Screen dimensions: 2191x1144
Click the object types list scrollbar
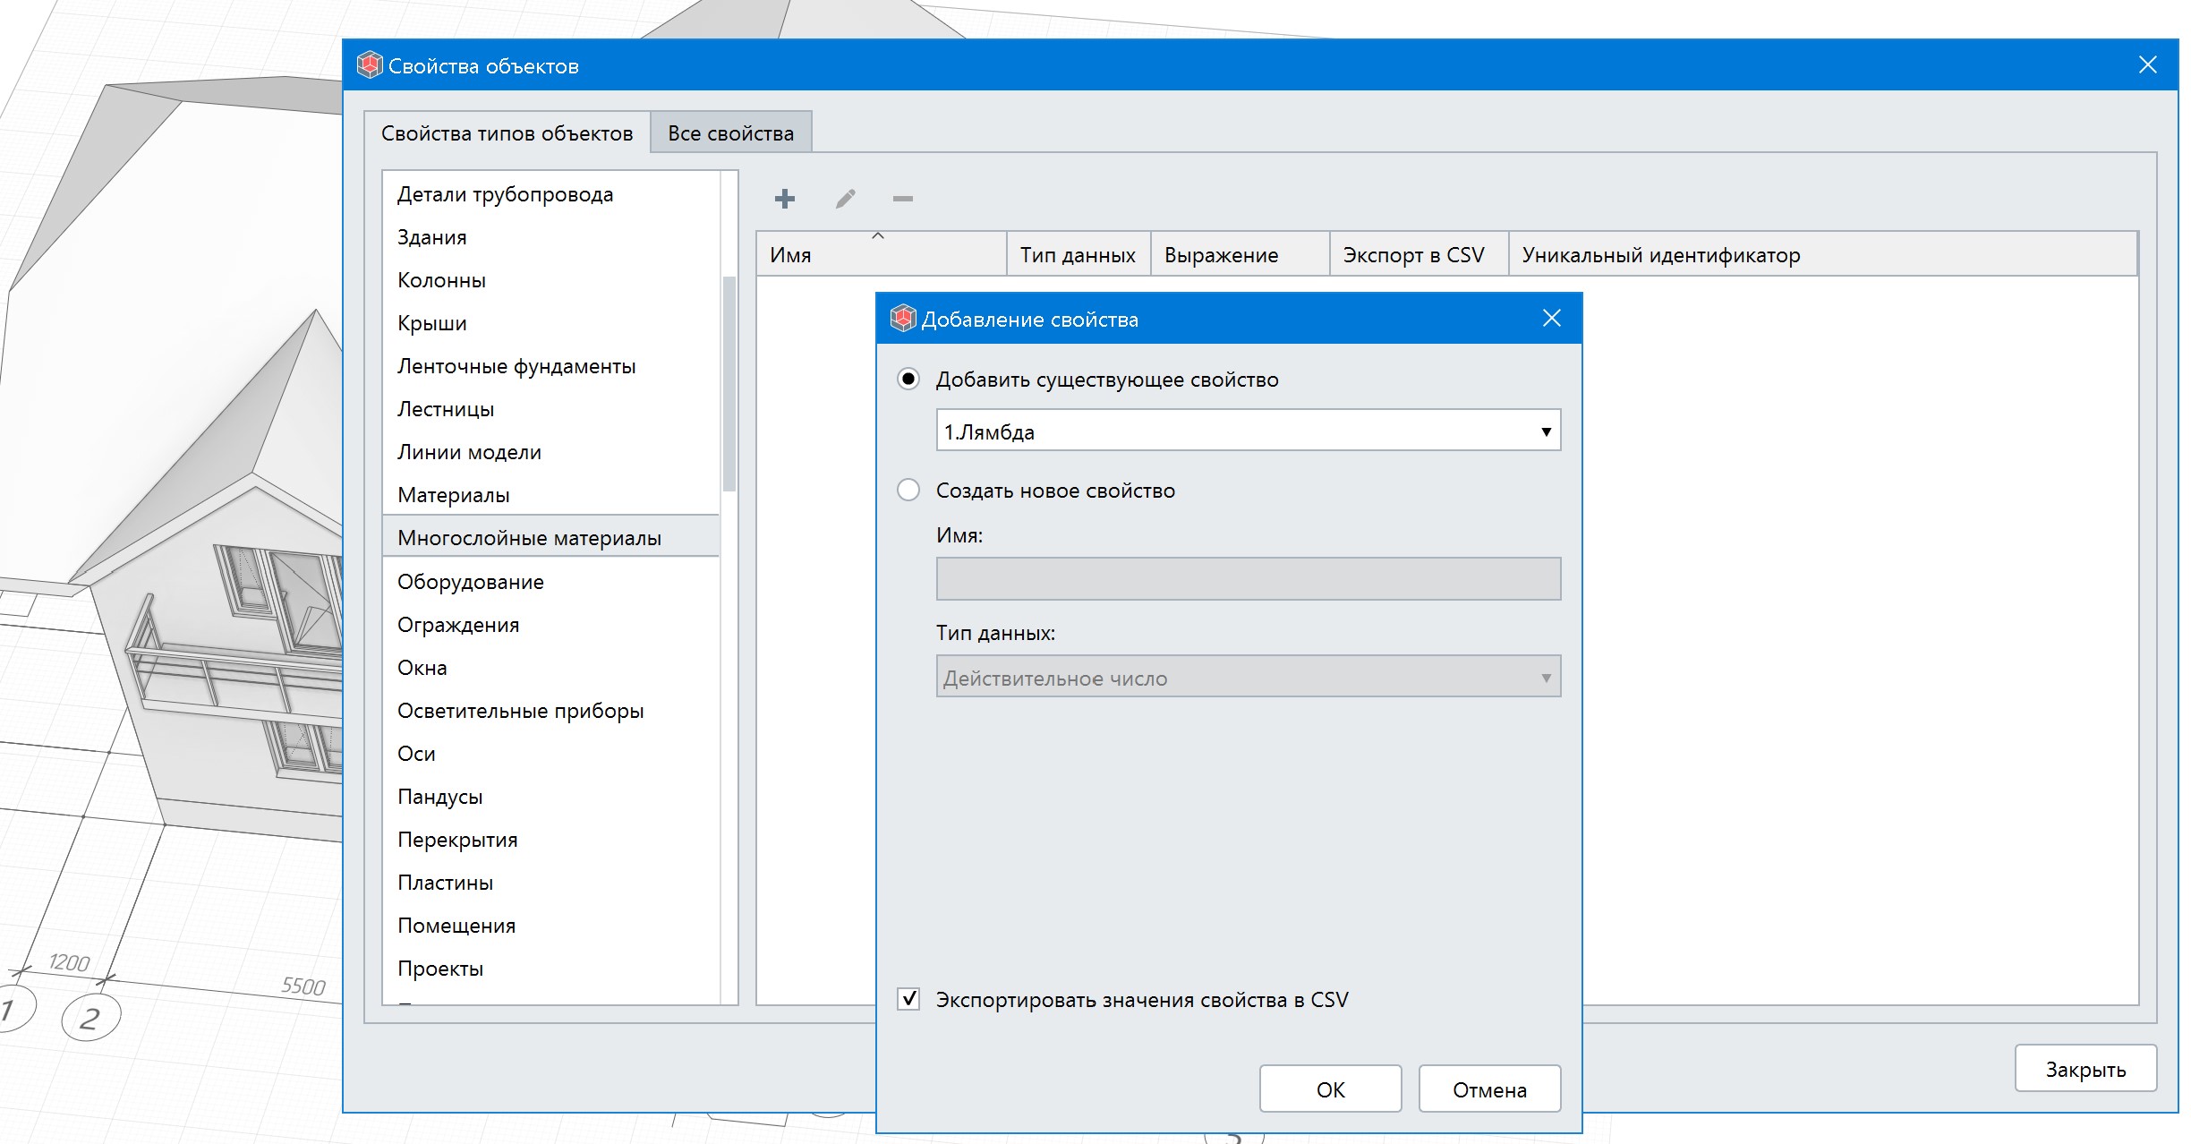coord(729,383)
